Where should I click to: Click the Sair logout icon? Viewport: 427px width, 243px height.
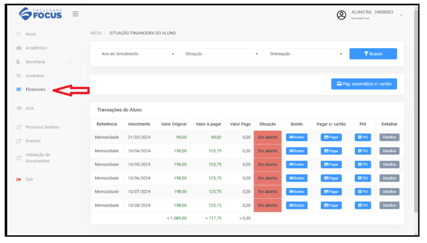click(x=18, y=179)
